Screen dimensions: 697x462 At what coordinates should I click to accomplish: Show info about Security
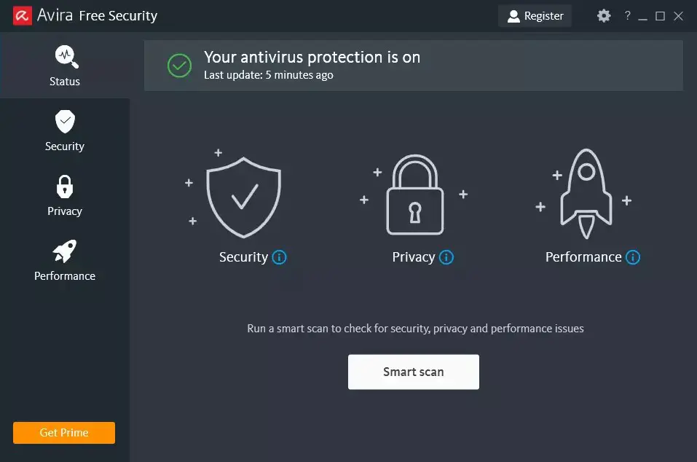279,257
